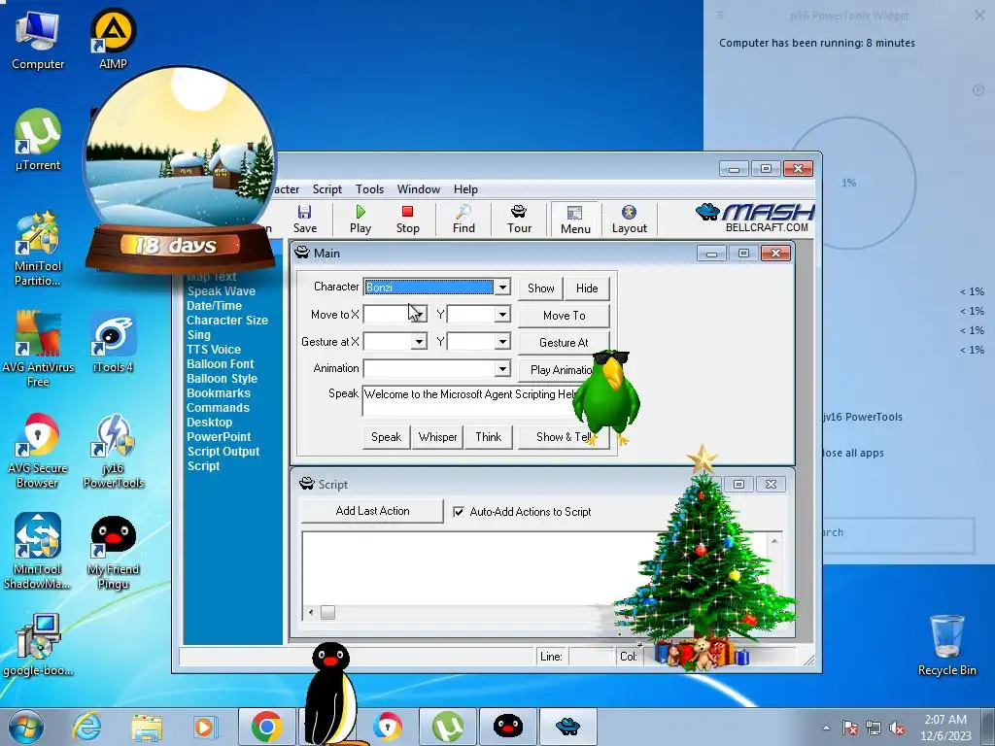Open the Recycle Bin

[x=946, y=645]
